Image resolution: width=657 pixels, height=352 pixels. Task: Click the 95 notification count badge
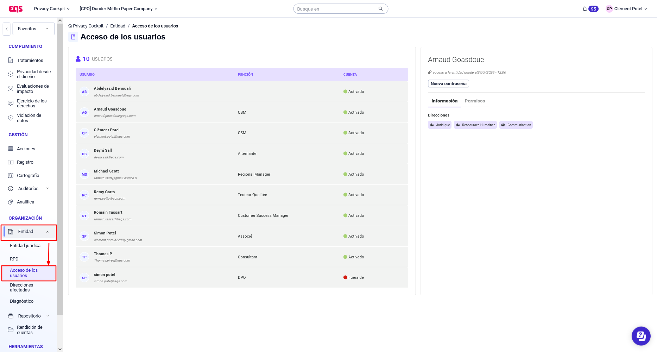(593, 9)
